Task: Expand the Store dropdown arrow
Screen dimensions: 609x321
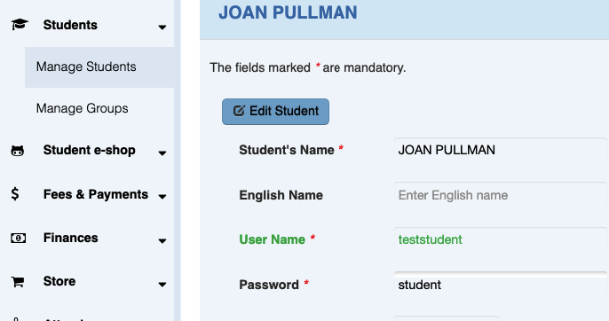Action: click(x=162, y=285)
